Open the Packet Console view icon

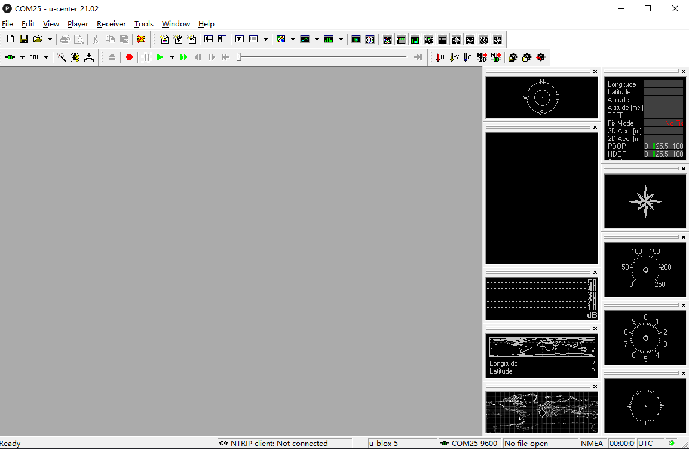point(164,39)
